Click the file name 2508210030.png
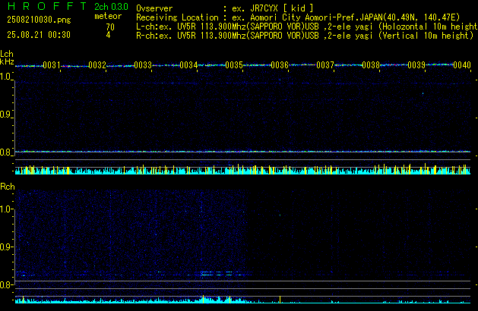Screen dimensions: 478x311 (39, 20)
